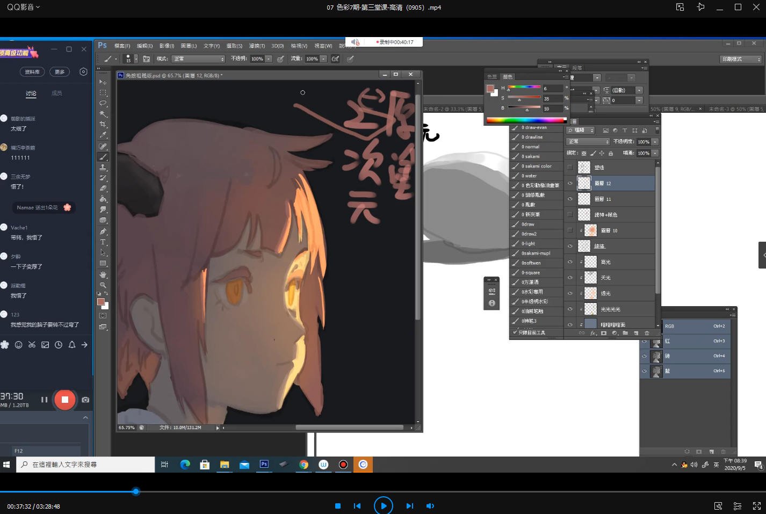The height and width of the screenshot is (514, 766).
Task: Enable airbrush mode in the brush options bar
Action: pos(335,59)
